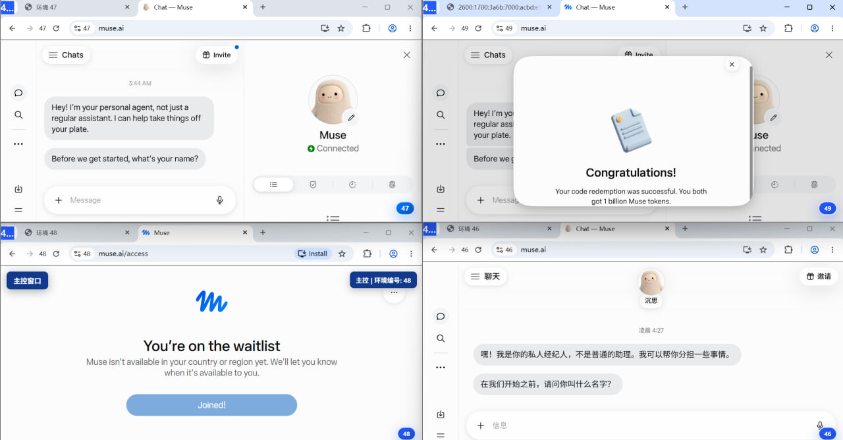
Task: Open the Chrome profile icon in window 49
Action: (815, 28)
